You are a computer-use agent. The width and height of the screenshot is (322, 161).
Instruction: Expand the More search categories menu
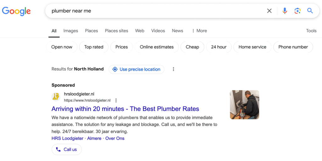pyautogui.click(x=199, y=31)
